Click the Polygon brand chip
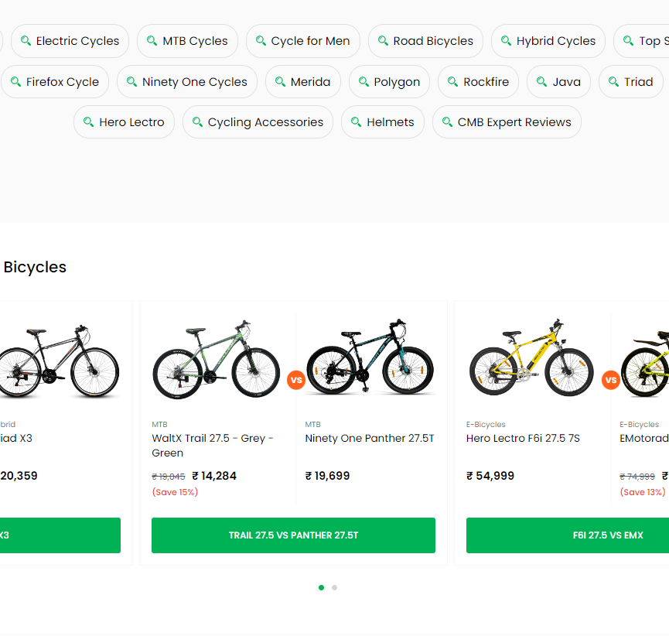This screenshot has height=636, width=669. tap(389, 81)
